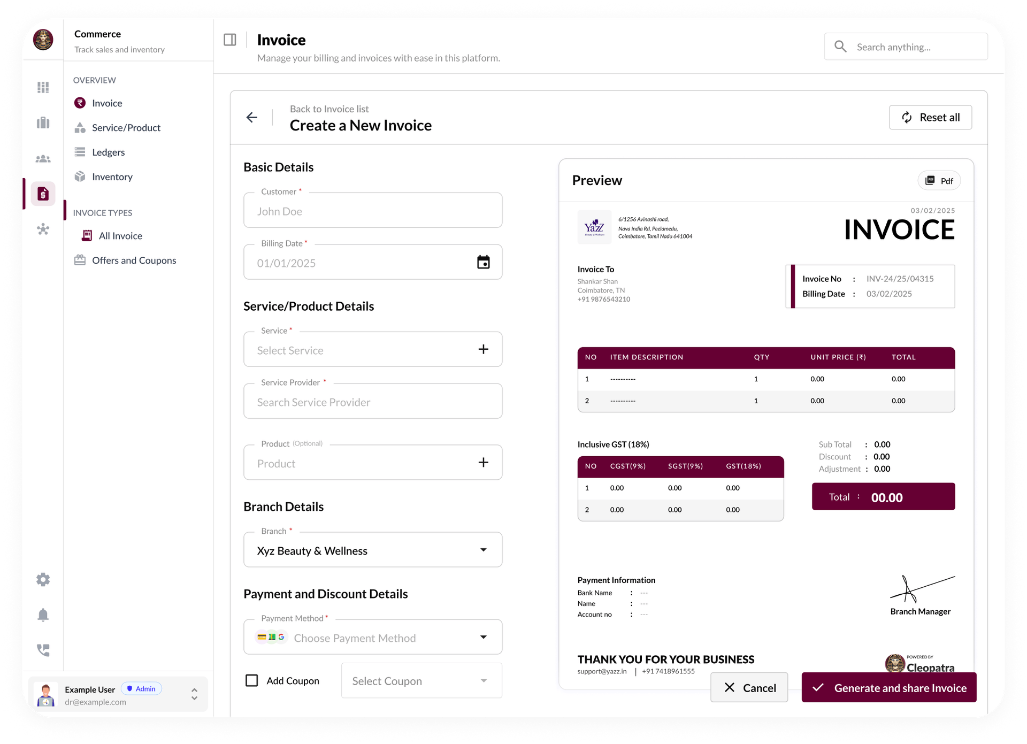Open support using the phone-chat icon
Viewport: 1027px width, 744px height.
coord(43,650)
